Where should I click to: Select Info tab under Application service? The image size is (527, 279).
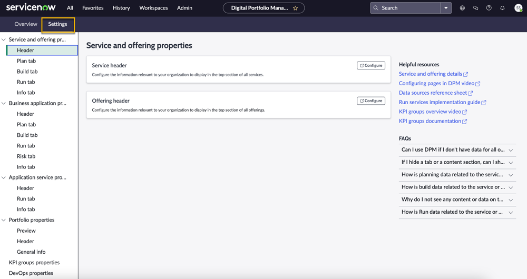tap(26, 210)
